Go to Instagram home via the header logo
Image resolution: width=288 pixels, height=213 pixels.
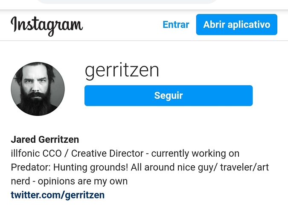[47, 26]
